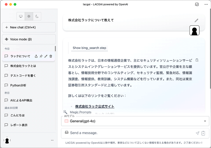Open the title bar more options menu
The image size is (211, 148).
click(206, 4)
